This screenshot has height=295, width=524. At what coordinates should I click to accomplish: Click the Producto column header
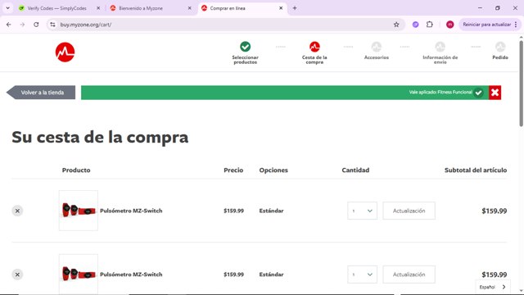click(x=76, y=170)
